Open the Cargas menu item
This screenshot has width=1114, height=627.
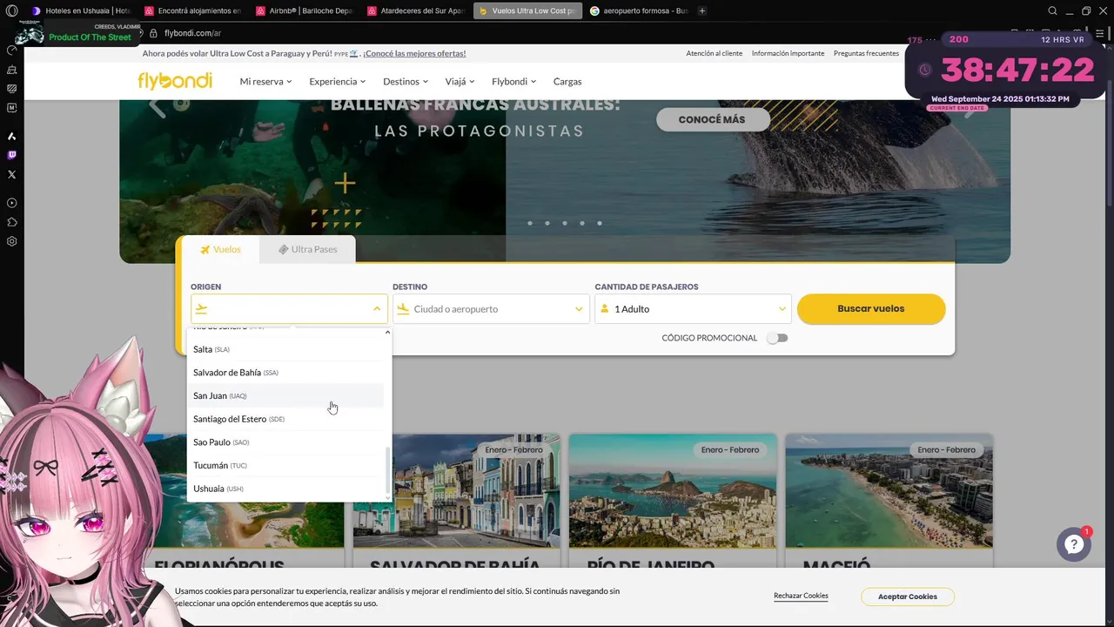coord(567,81)
